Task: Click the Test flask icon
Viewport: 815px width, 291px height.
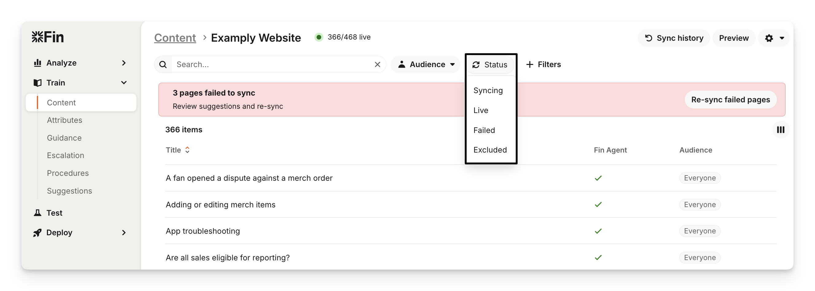Action: pyautogui.click(x=38, y=213)
